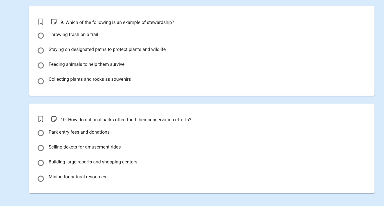Add a note to question 10
Image resolution: width=384 pixels, height=216 pixels.
coord(54,119)
